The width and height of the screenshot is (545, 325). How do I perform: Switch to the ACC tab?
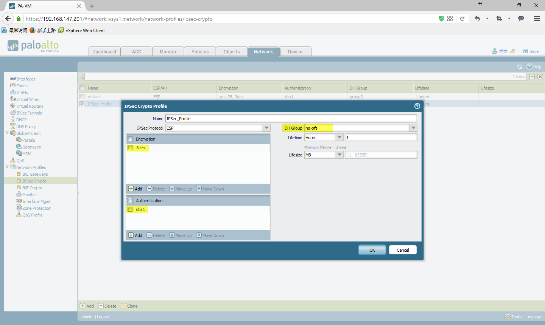[x=137, y=51]
